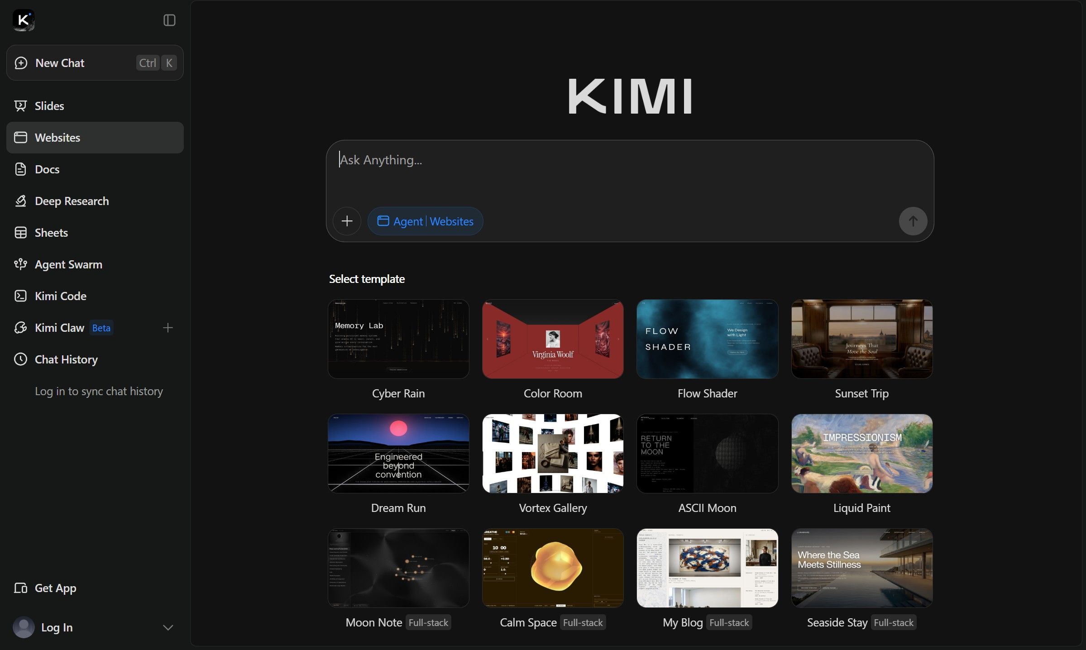
Task: Click the Sheets table icon
Action: click(x=20, y=233)
